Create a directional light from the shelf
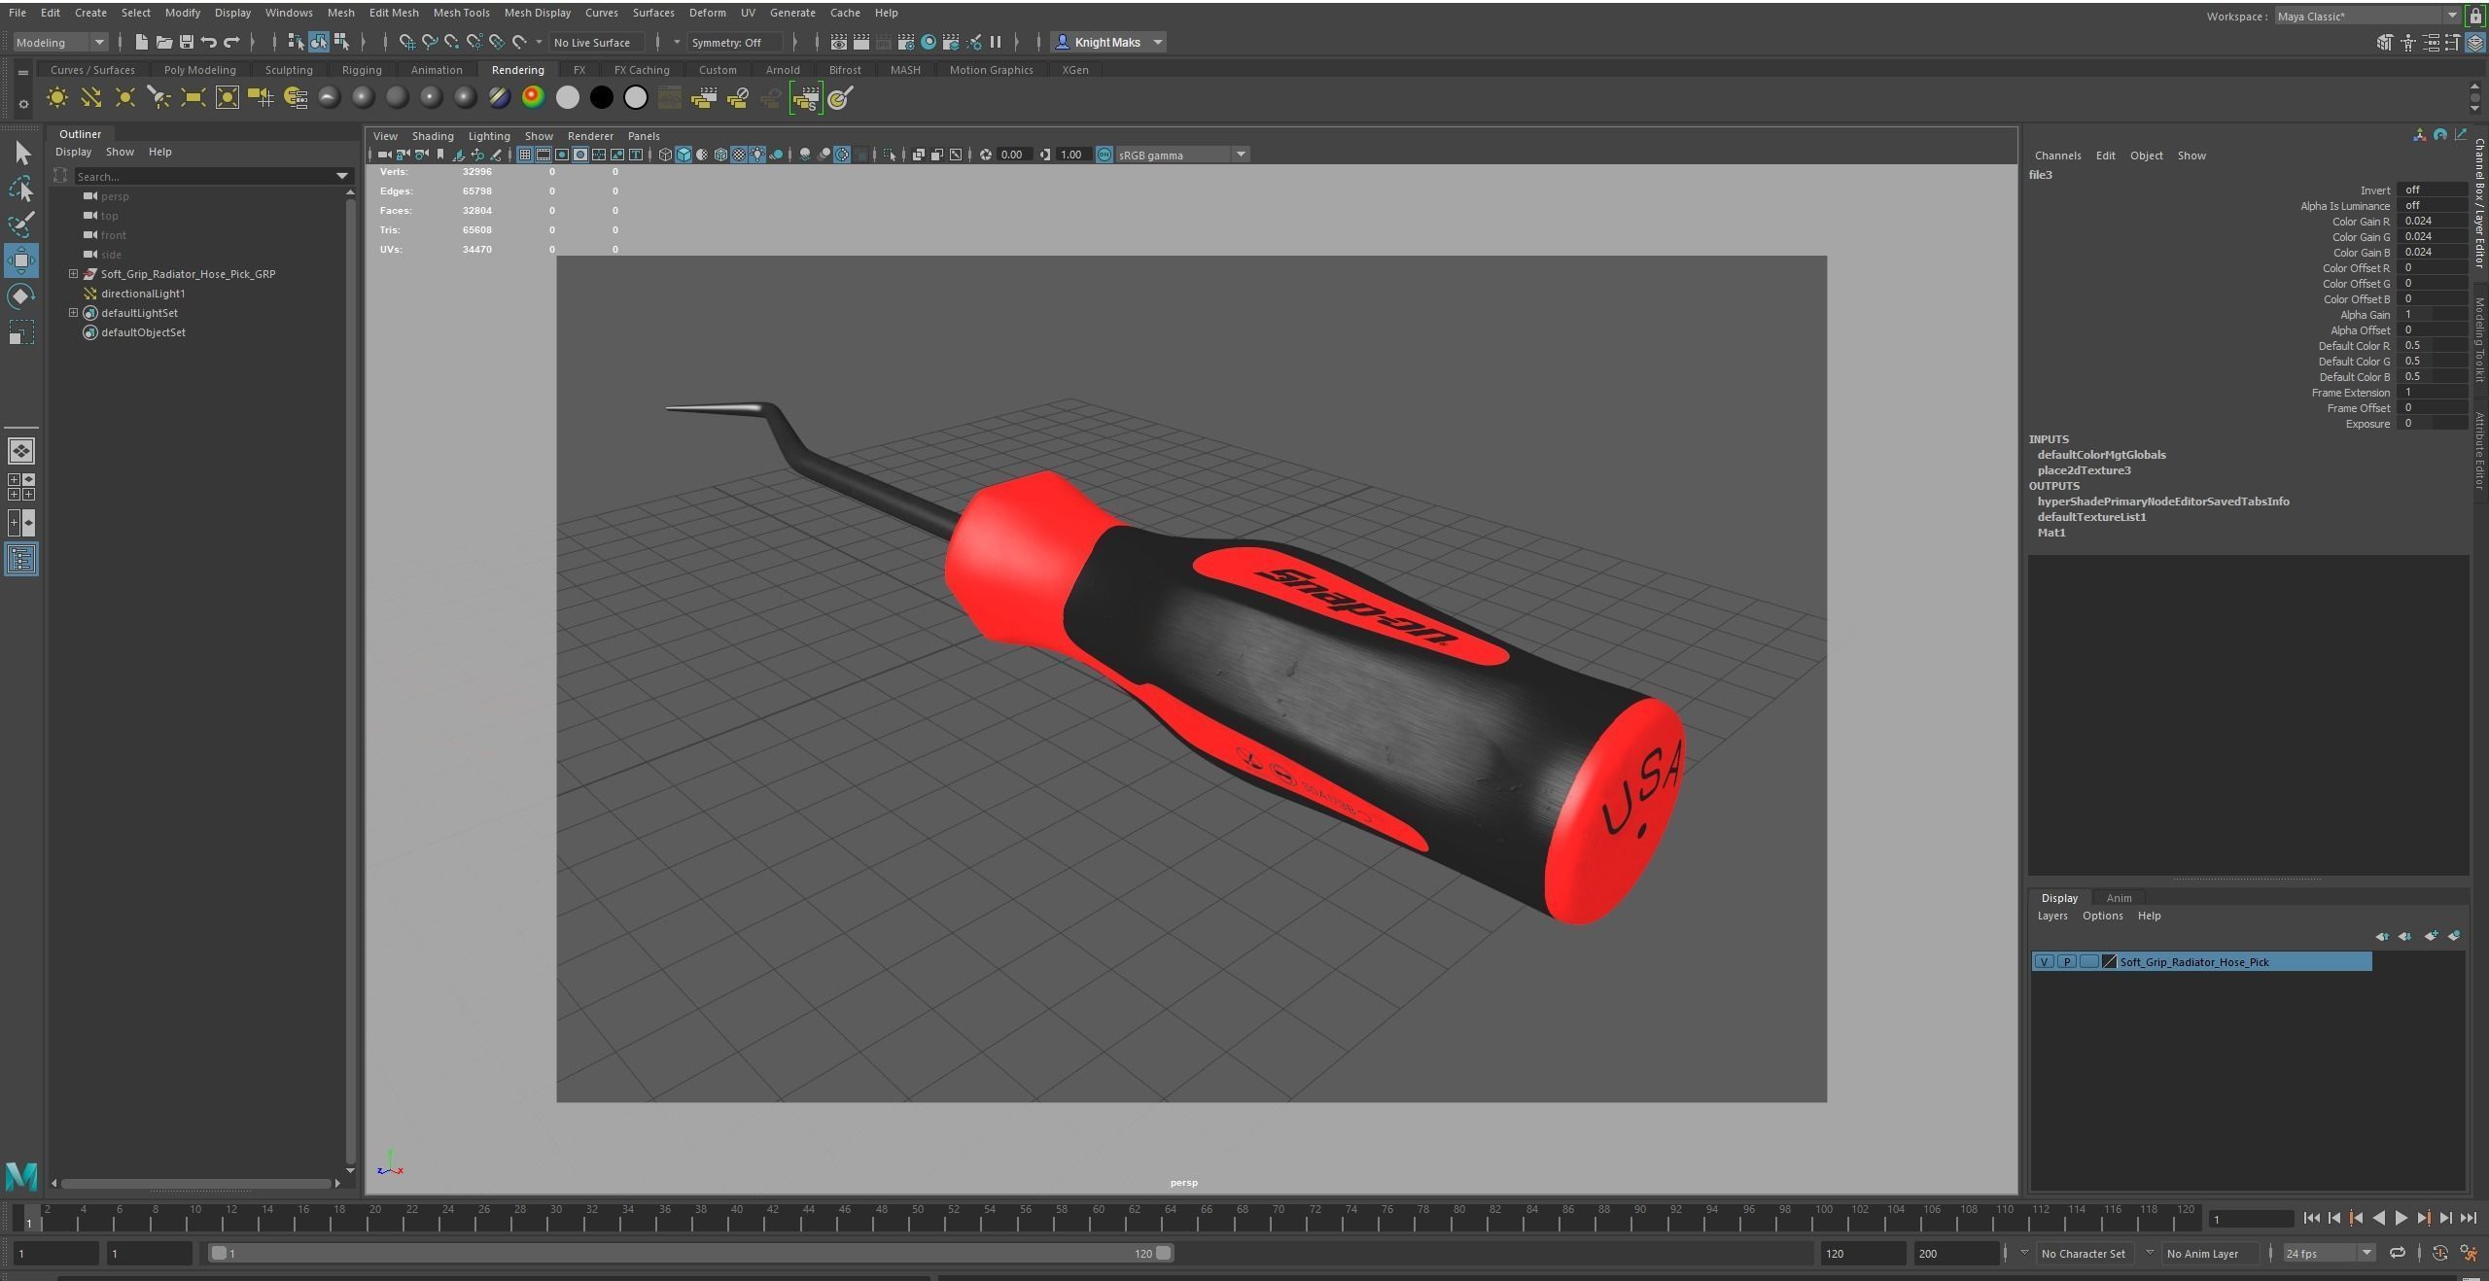Viewport: 2489px width, 1281px height. click(91, 97)
